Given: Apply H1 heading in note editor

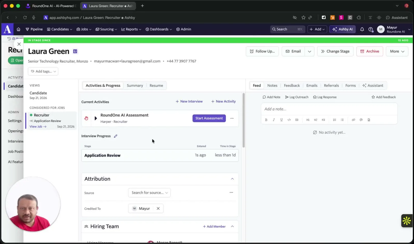Looking at the screenshot, I should (x=308, y=120).
